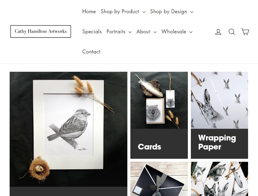This screenshot has width=258, height=196.
Task: Click the Cathy Hamilton Artworks logo
Action: [41, 31]
